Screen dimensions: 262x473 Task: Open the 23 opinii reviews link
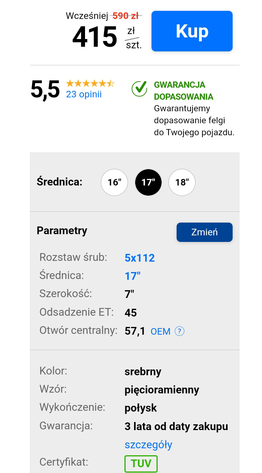tap(84, 94)
